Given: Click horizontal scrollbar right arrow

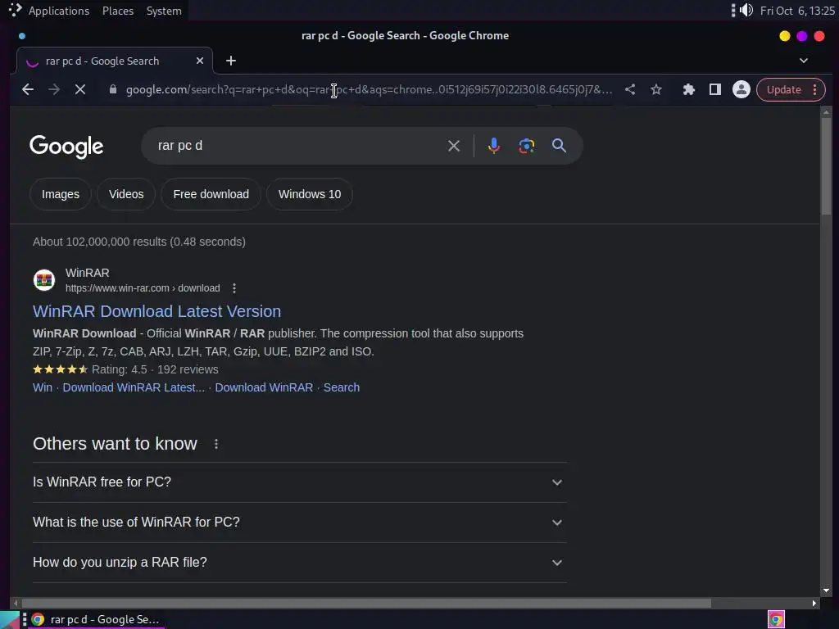Looking at the screenshot, I should click(x=814, y=604).
